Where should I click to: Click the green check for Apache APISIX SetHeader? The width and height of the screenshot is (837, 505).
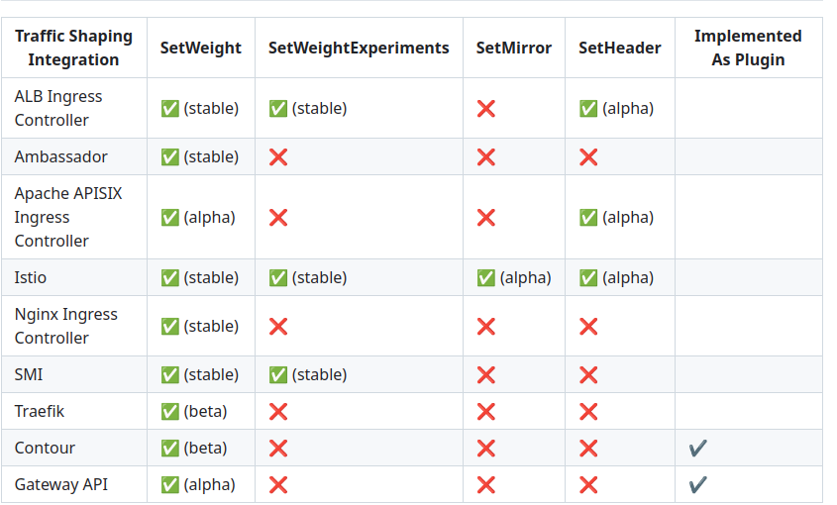tap(588, 218)
